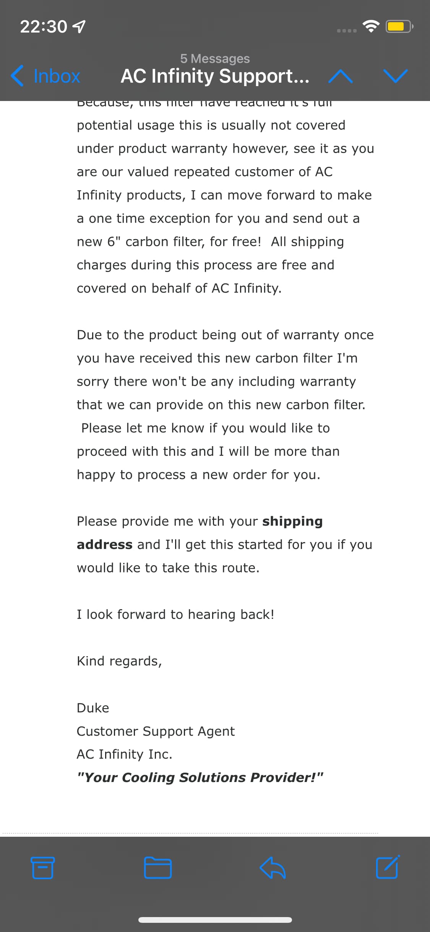Tap the bold word "shipping" in the email
The width and height of the screenshot is (430, 932).
(292, 521)
